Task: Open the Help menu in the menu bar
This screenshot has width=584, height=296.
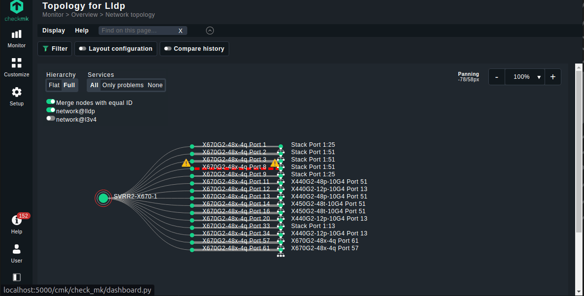Action: point(82,31)
